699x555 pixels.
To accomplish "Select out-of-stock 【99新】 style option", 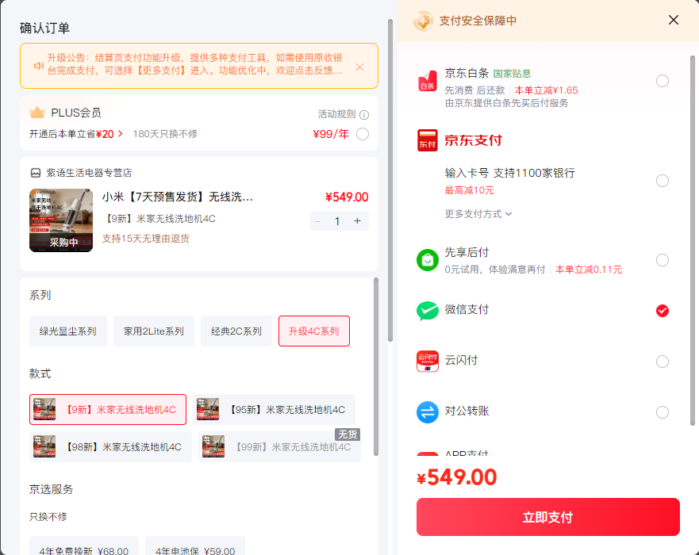I will point(279,446).
